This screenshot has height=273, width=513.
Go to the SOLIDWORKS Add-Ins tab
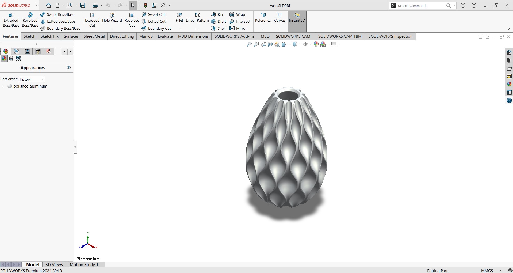(235, 36)
